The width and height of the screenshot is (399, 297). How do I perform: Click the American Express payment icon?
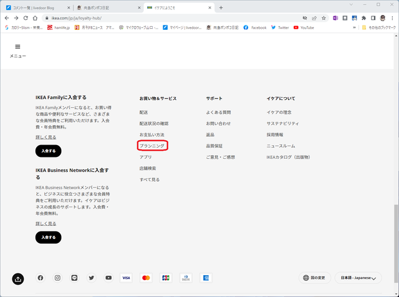[206, 278]
